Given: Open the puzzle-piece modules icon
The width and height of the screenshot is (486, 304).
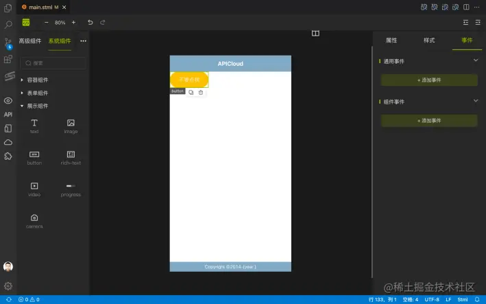Looking at the screenshot, I should (x=8, y=156).
